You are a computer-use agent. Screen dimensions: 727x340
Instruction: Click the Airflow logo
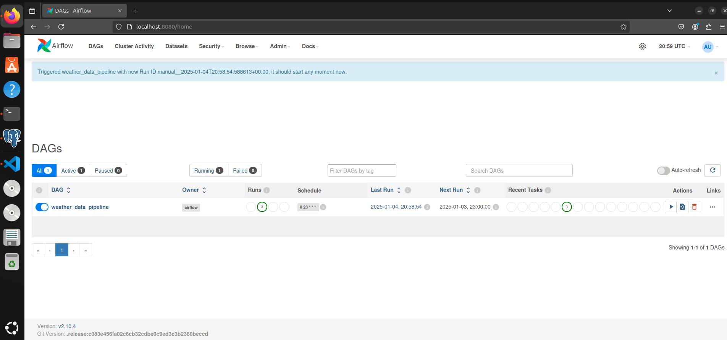pyautogui.click(x=55, y=45)
